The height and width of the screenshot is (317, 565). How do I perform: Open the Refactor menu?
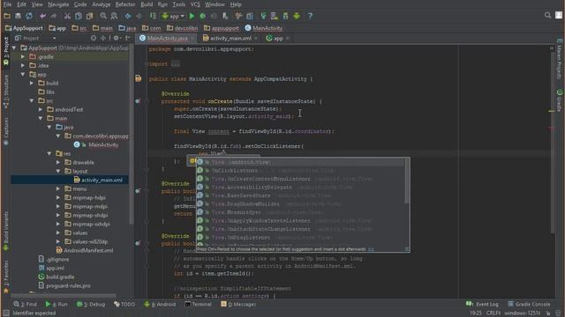(125, 4)
